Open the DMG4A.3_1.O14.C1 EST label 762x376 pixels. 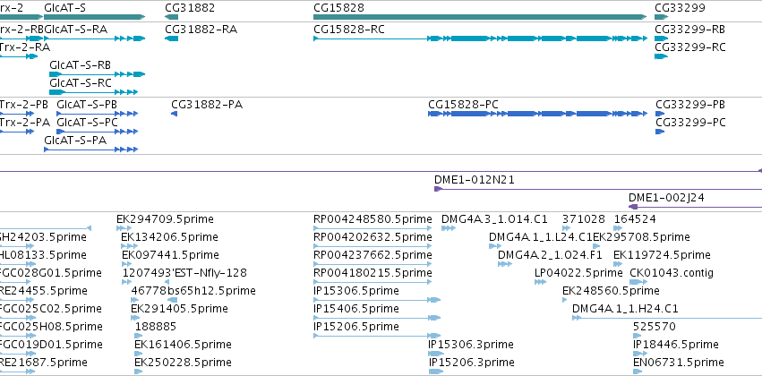(x=494, y=219)
